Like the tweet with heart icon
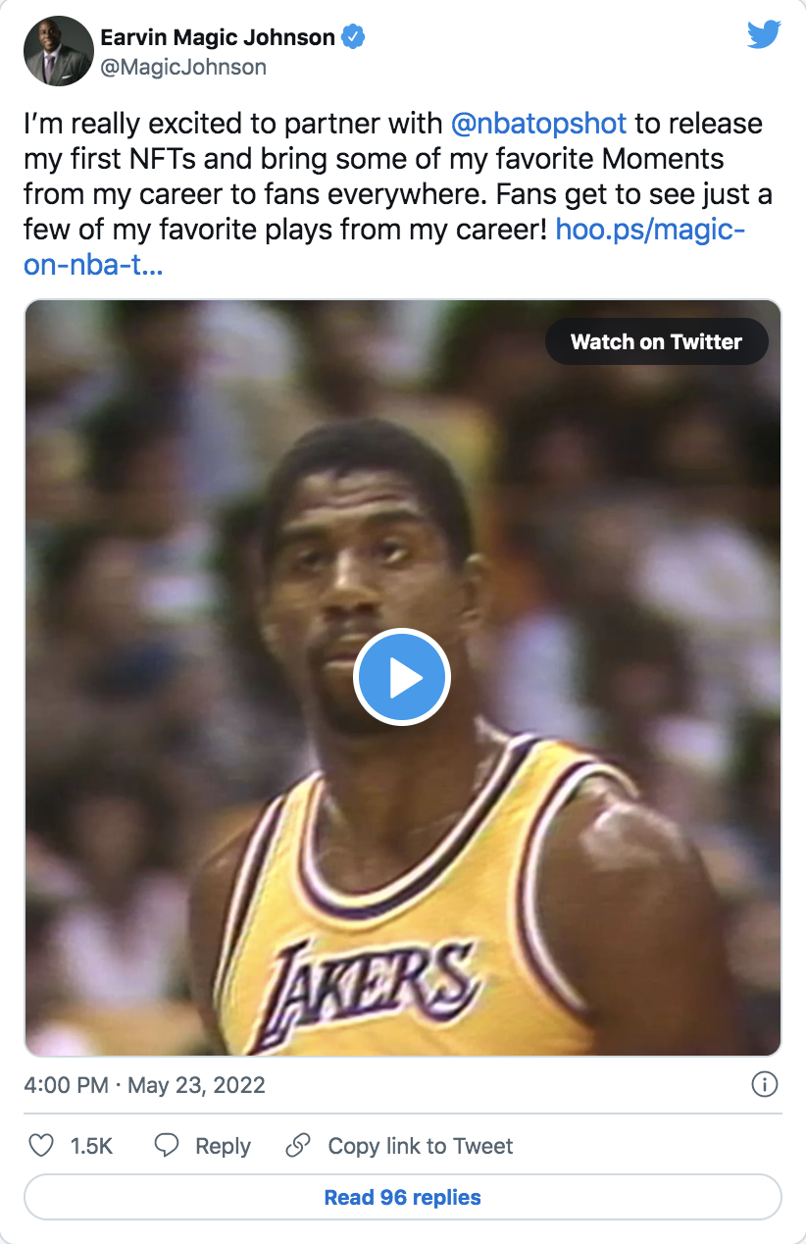Image resolution: width=806 pixels, height=1244 pixels. pyautogui.click(x=40, y=1145)
